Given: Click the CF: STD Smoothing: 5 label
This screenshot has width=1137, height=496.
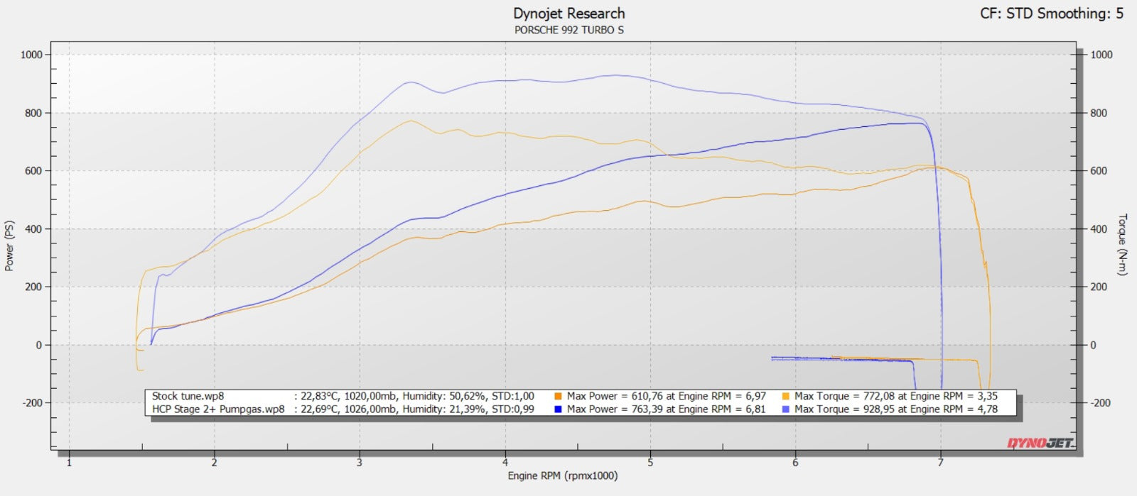Looking at the screenshot, I should pyautogui.click(x=1051, y=13).
